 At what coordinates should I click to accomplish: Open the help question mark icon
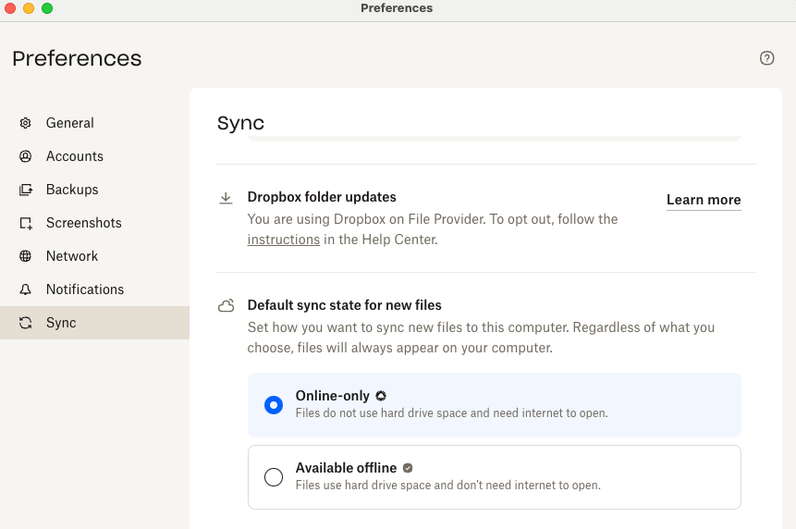(766, 58)
